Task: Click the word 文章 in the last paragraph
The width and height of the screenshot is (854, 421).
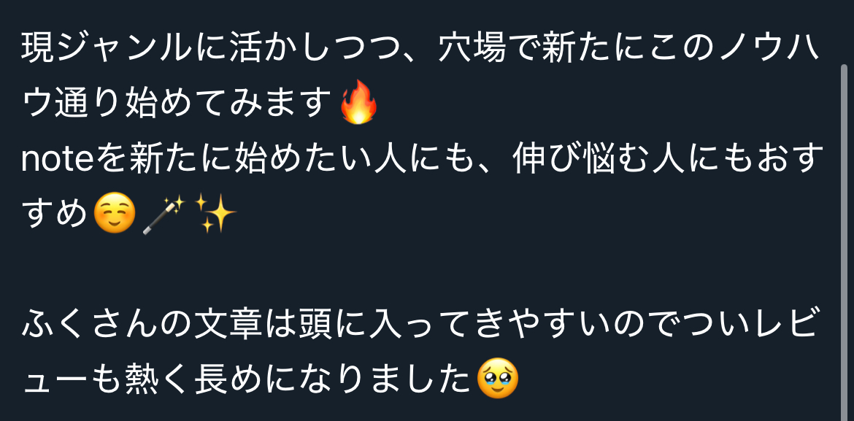Action: tap(227, 325)
